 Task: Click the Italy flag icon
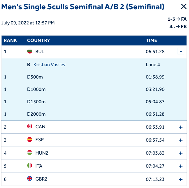coord(30,166)
